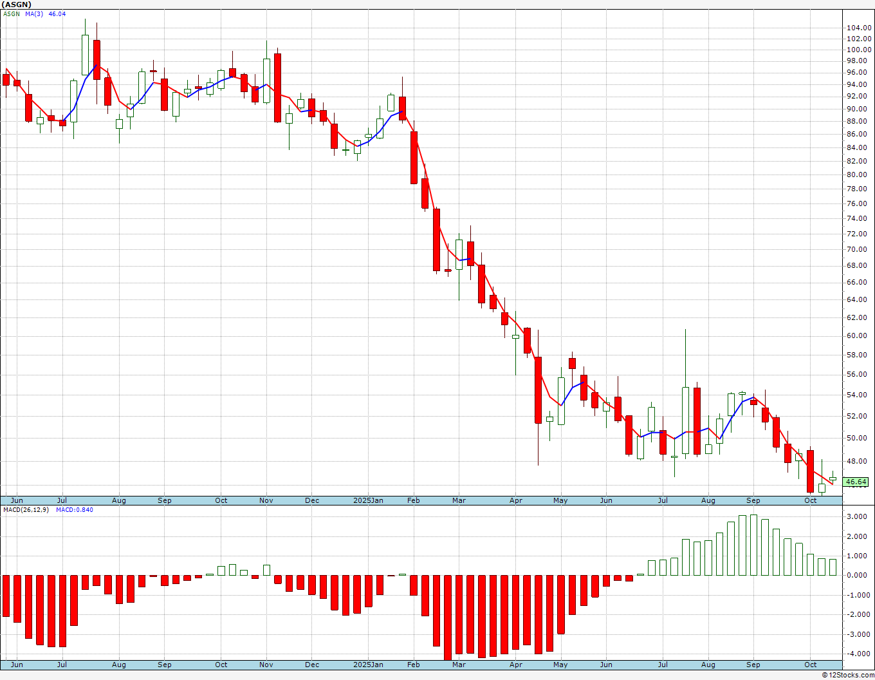This screenshot has height=680, width=875.
Task: Select the ASGN legend label
Action: (11, 14)
